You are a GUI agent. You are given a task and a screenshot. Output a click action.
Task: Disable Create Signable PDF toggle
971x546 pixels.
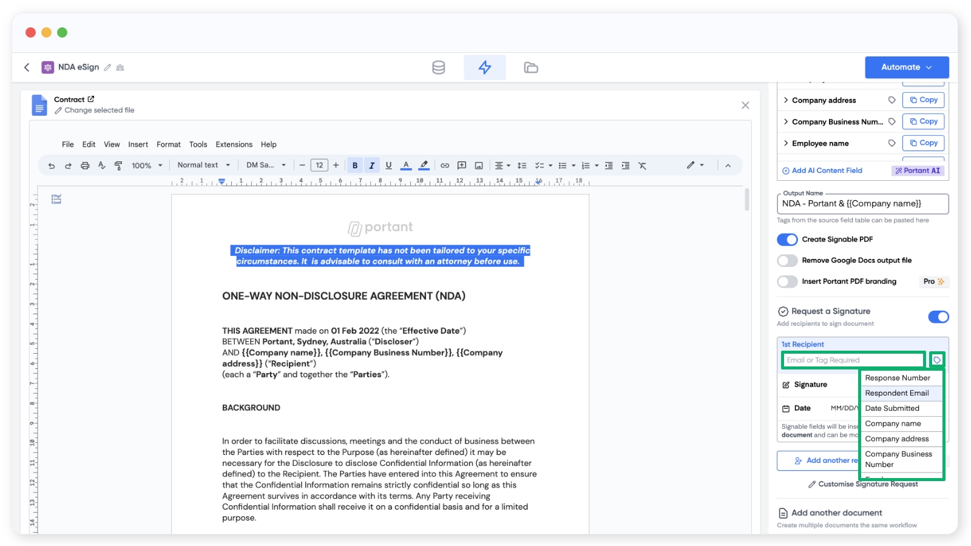point(787,240)
